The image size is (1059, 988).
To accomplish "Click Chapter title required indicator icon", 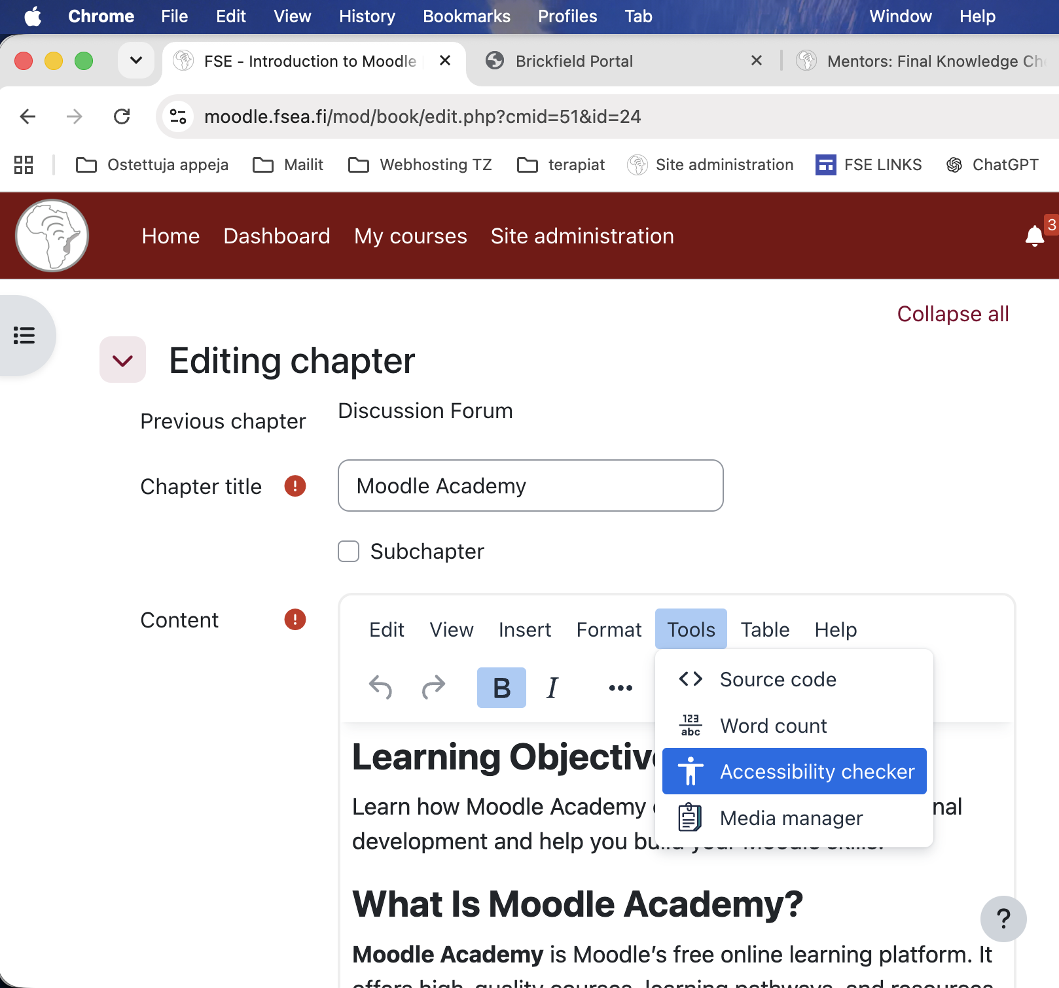I will (x=295, y=486).
